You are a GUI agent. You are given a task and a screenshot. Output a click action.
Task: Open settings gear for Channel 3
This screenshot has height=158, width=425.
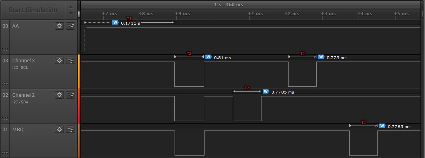(59, 61)
